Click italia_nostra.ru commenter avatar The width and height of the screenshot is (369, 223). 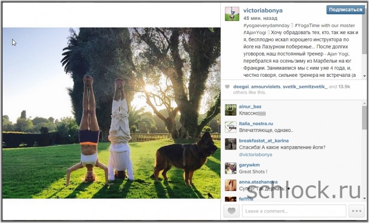(231, 127)
